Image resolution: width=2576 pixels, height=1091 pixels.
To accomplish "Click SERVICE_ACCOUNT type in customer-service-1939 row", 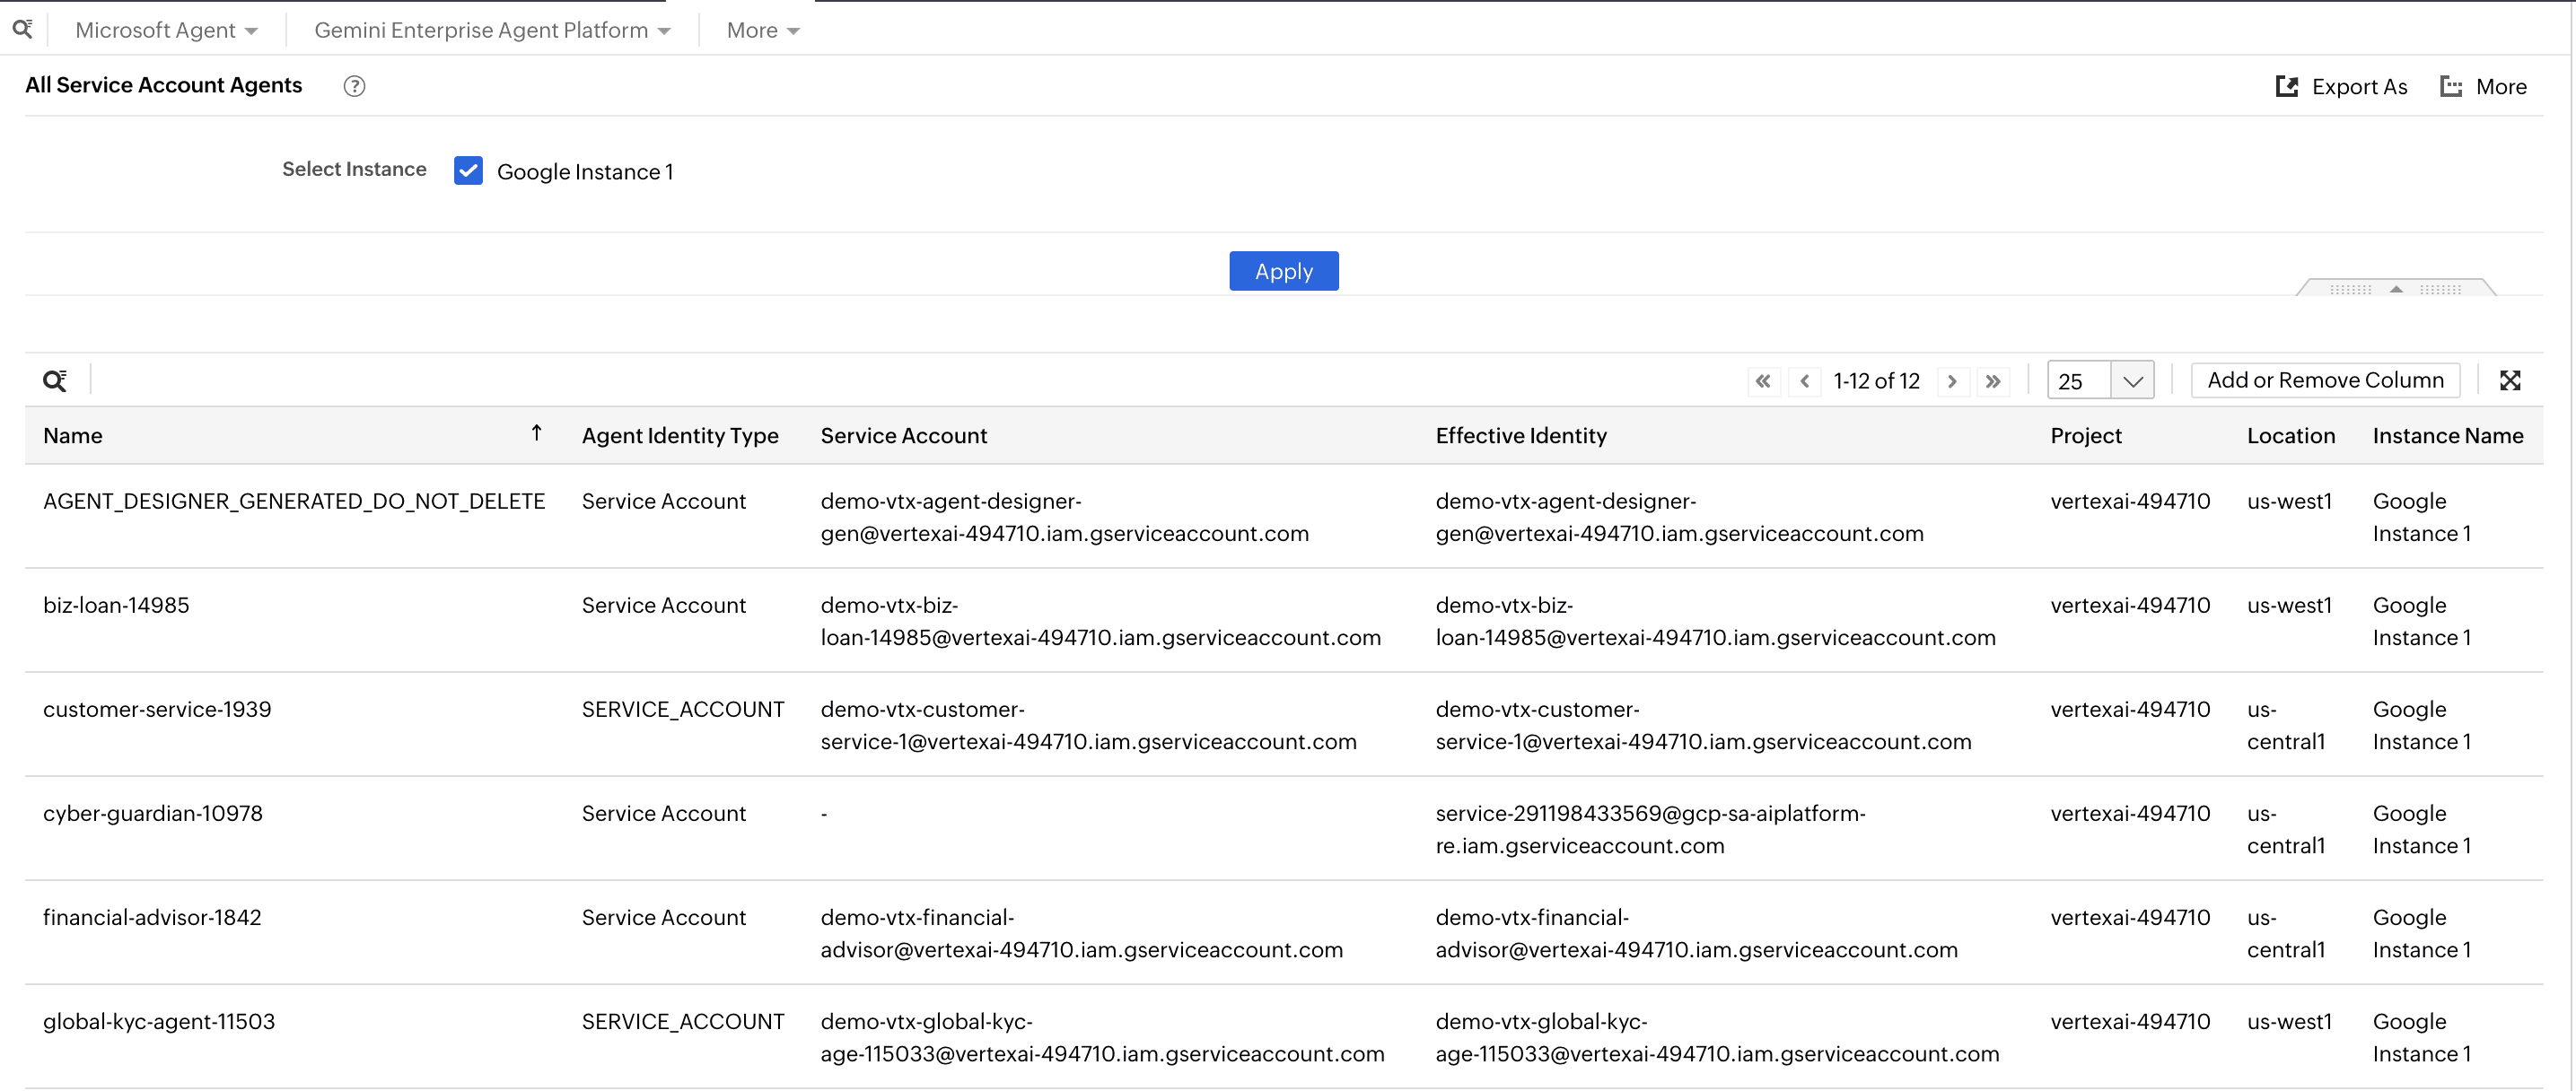I will click(683, 709).
